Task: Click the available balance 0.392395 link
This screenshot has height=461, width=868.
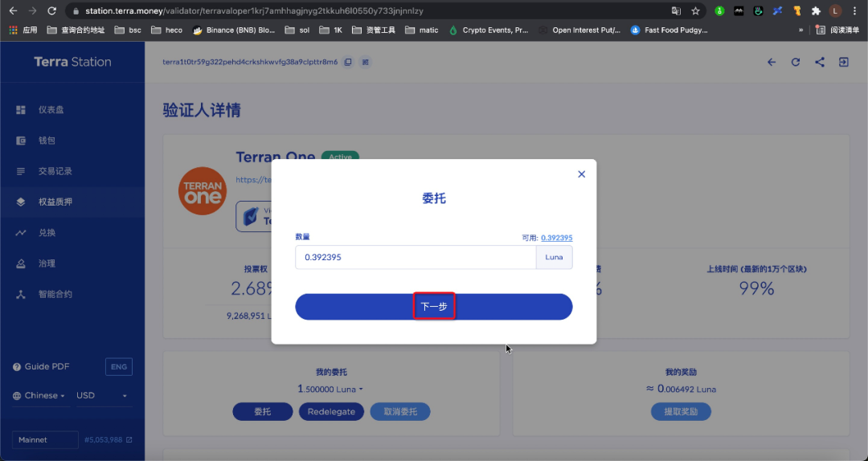Action: coord(556,238)
